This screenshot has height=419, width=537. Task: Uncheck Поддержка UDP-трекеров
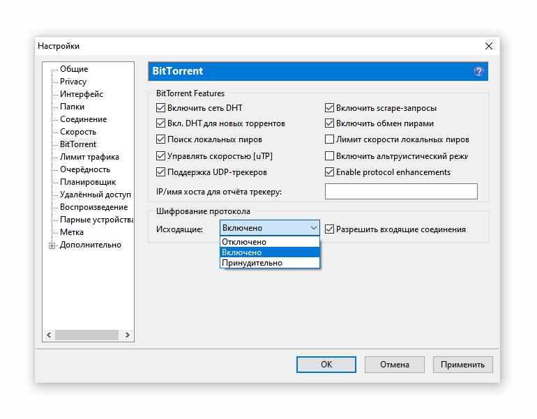pyautogui.click(x=160, y=172)
